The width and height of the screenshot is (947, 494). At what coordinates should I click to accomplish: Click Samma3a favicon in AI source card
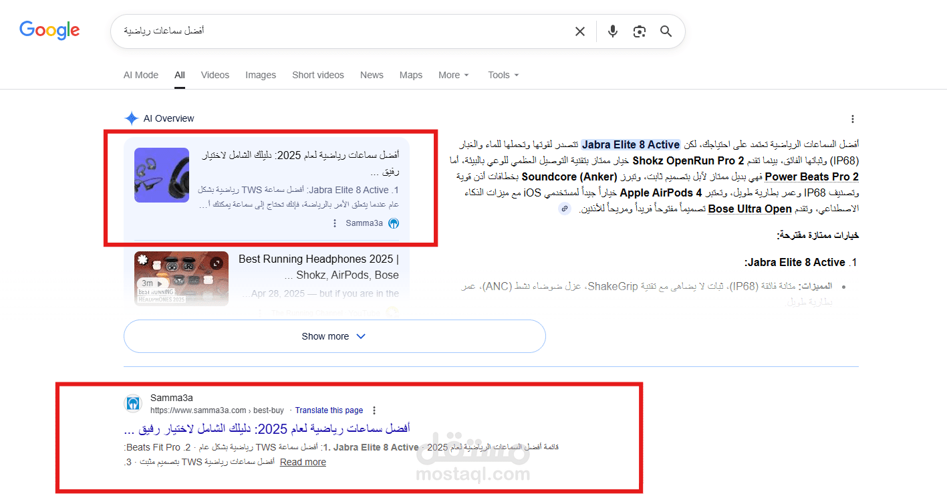(394, 223)
